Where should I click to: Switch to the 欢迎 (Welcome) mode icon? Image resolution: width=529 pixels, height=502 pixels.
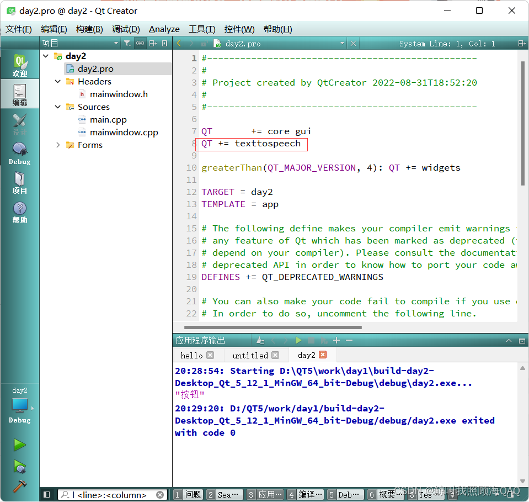click(20, 62)
